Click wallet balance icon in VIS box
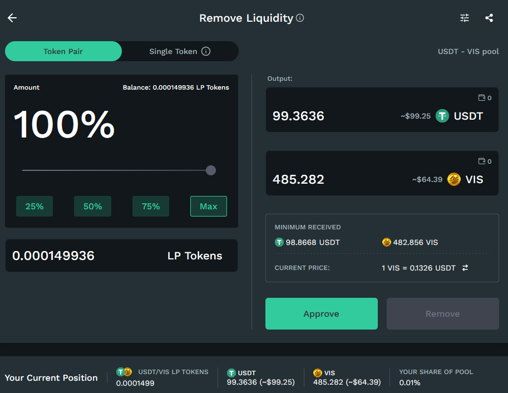 pos(482,161)
